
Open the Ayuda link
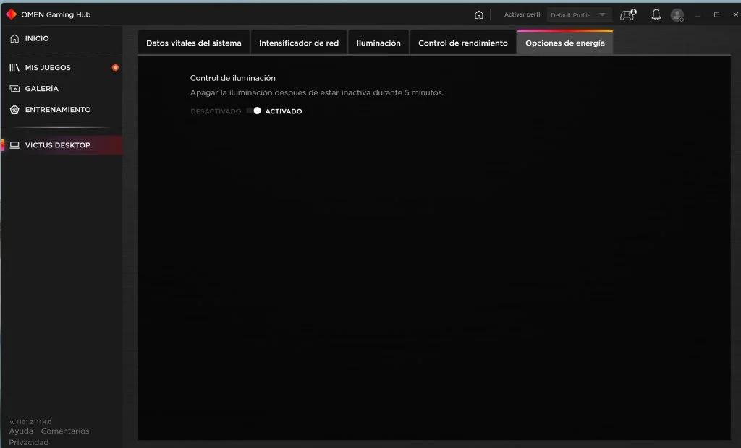pyautogui.click(x=21, y=431)
